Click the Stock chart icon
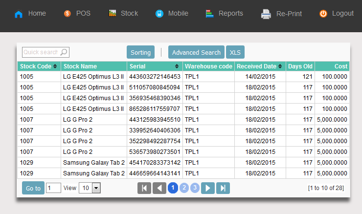The height and width of the screenshot is (214, 362). coord(113,14)
